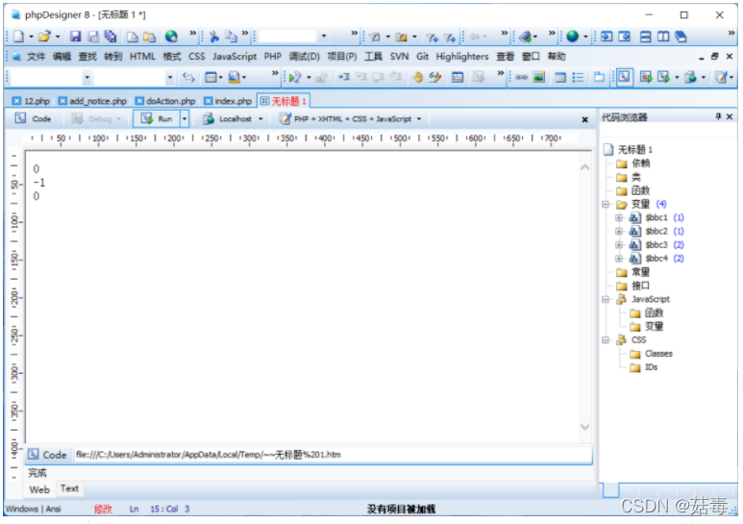This screenshot has height=524, width=743.
Task: Expand the $bbc1 variable node
Action: 619,218
